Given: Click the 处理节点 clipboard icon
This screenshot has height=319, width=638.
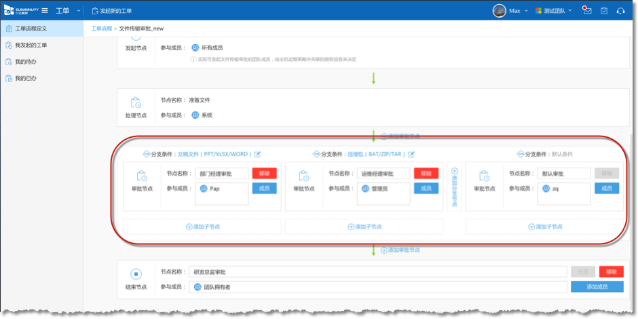Looking at the screenshot, I should tap(136, 103).
